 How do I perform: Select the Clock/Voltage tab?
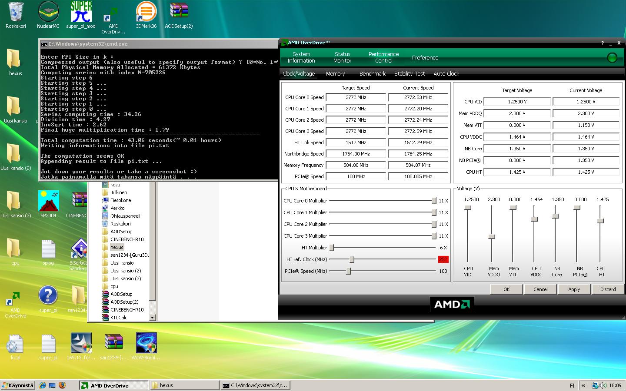point(299,74)
